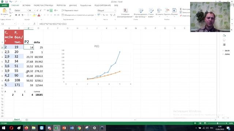Switch to the ДАННЫЕ (Data) tab
This screenshot has width=234, height=131.
click(x=73, y=5)
